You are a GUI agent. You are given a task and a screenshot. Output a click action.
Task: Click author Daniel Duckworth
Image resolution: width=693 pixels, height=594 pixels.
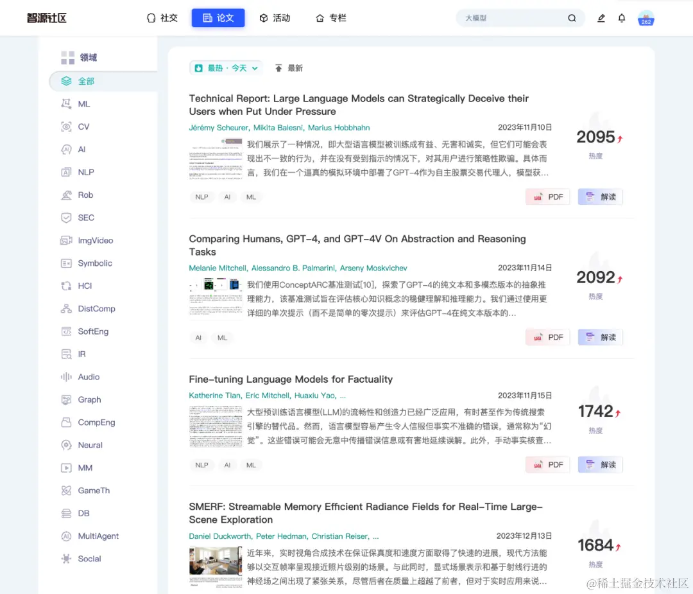pos(219,536)
